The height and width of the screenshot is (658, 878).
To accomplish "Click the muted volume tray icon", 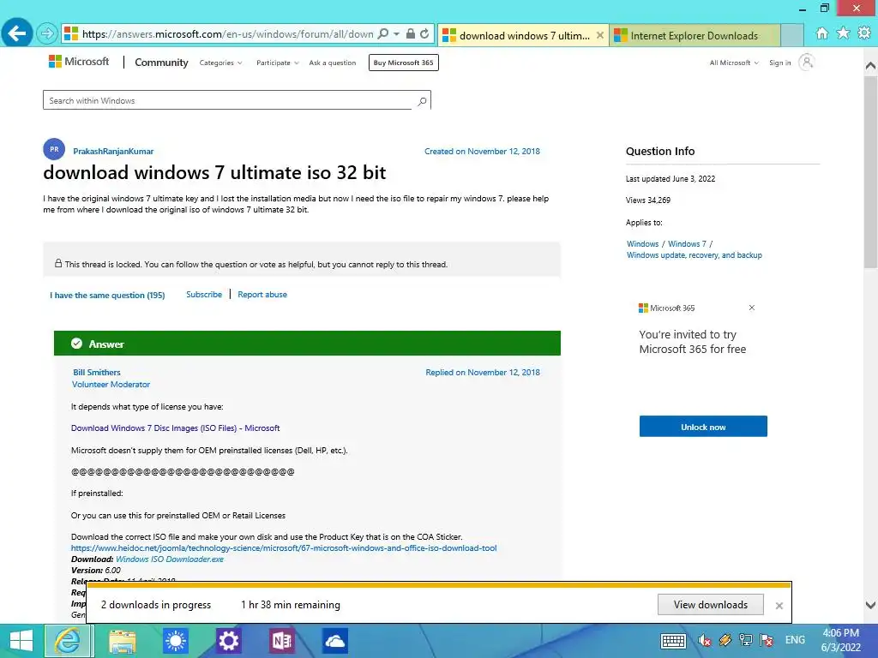I will [x=704, y=640].
